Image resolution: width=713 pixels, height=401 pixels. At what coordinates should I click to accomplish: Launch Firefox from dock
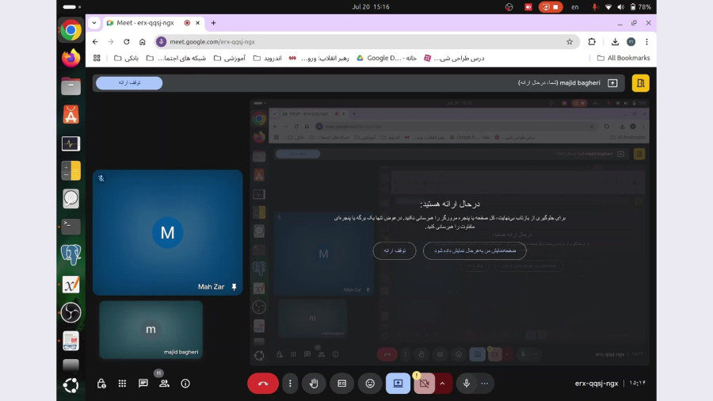(71, 58)
